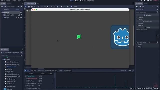Image resolution: width=160 pixels, height=90 pixels.
Task: Check Physics Time profiler checkbox
Action: (x=27, y=83)
